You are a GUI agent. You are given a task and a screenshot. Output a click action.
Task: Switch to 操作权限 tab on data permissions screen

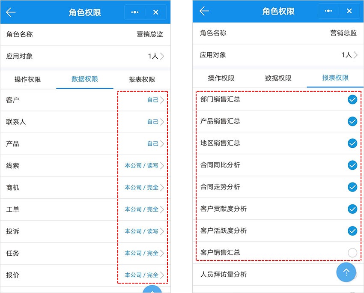pos(28,79)
